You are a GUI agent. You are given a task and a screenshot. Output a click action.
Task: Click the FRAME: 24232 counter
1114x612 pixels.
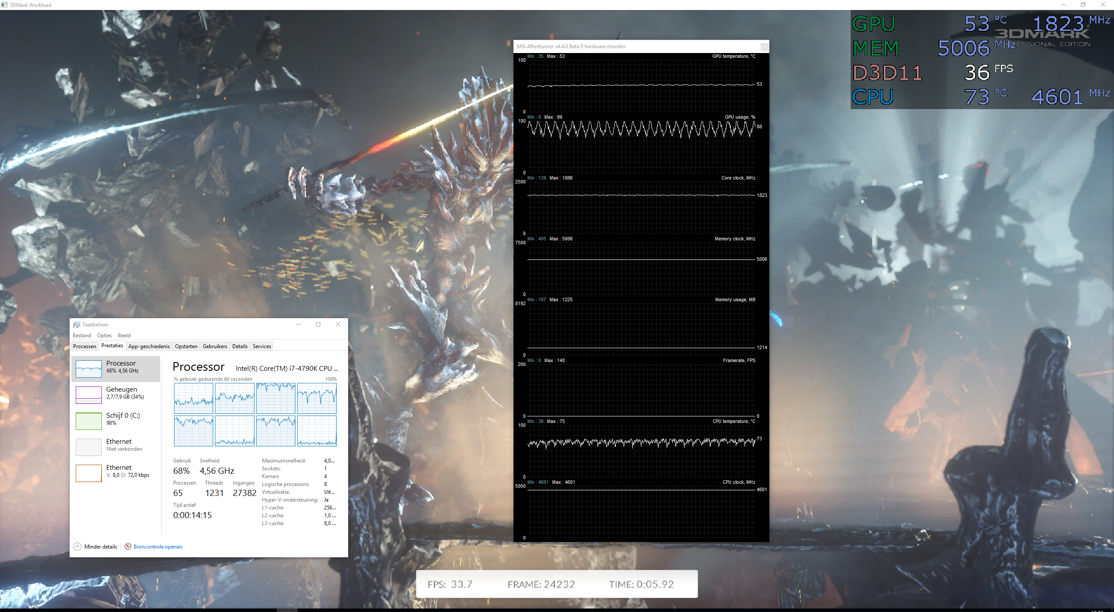541,584
